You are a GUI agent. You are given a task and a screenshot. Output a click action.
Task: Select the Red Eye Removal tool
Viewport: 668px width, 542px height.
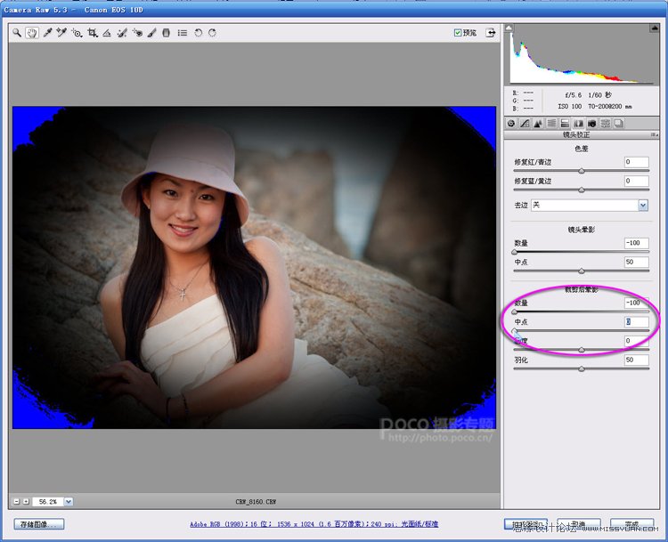[137, 33]
